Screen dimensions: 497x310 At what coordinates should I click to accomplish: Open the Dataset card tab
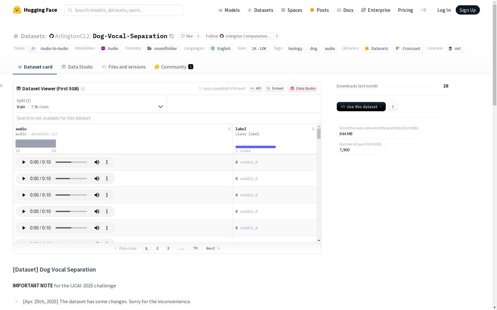coord(35,67)
